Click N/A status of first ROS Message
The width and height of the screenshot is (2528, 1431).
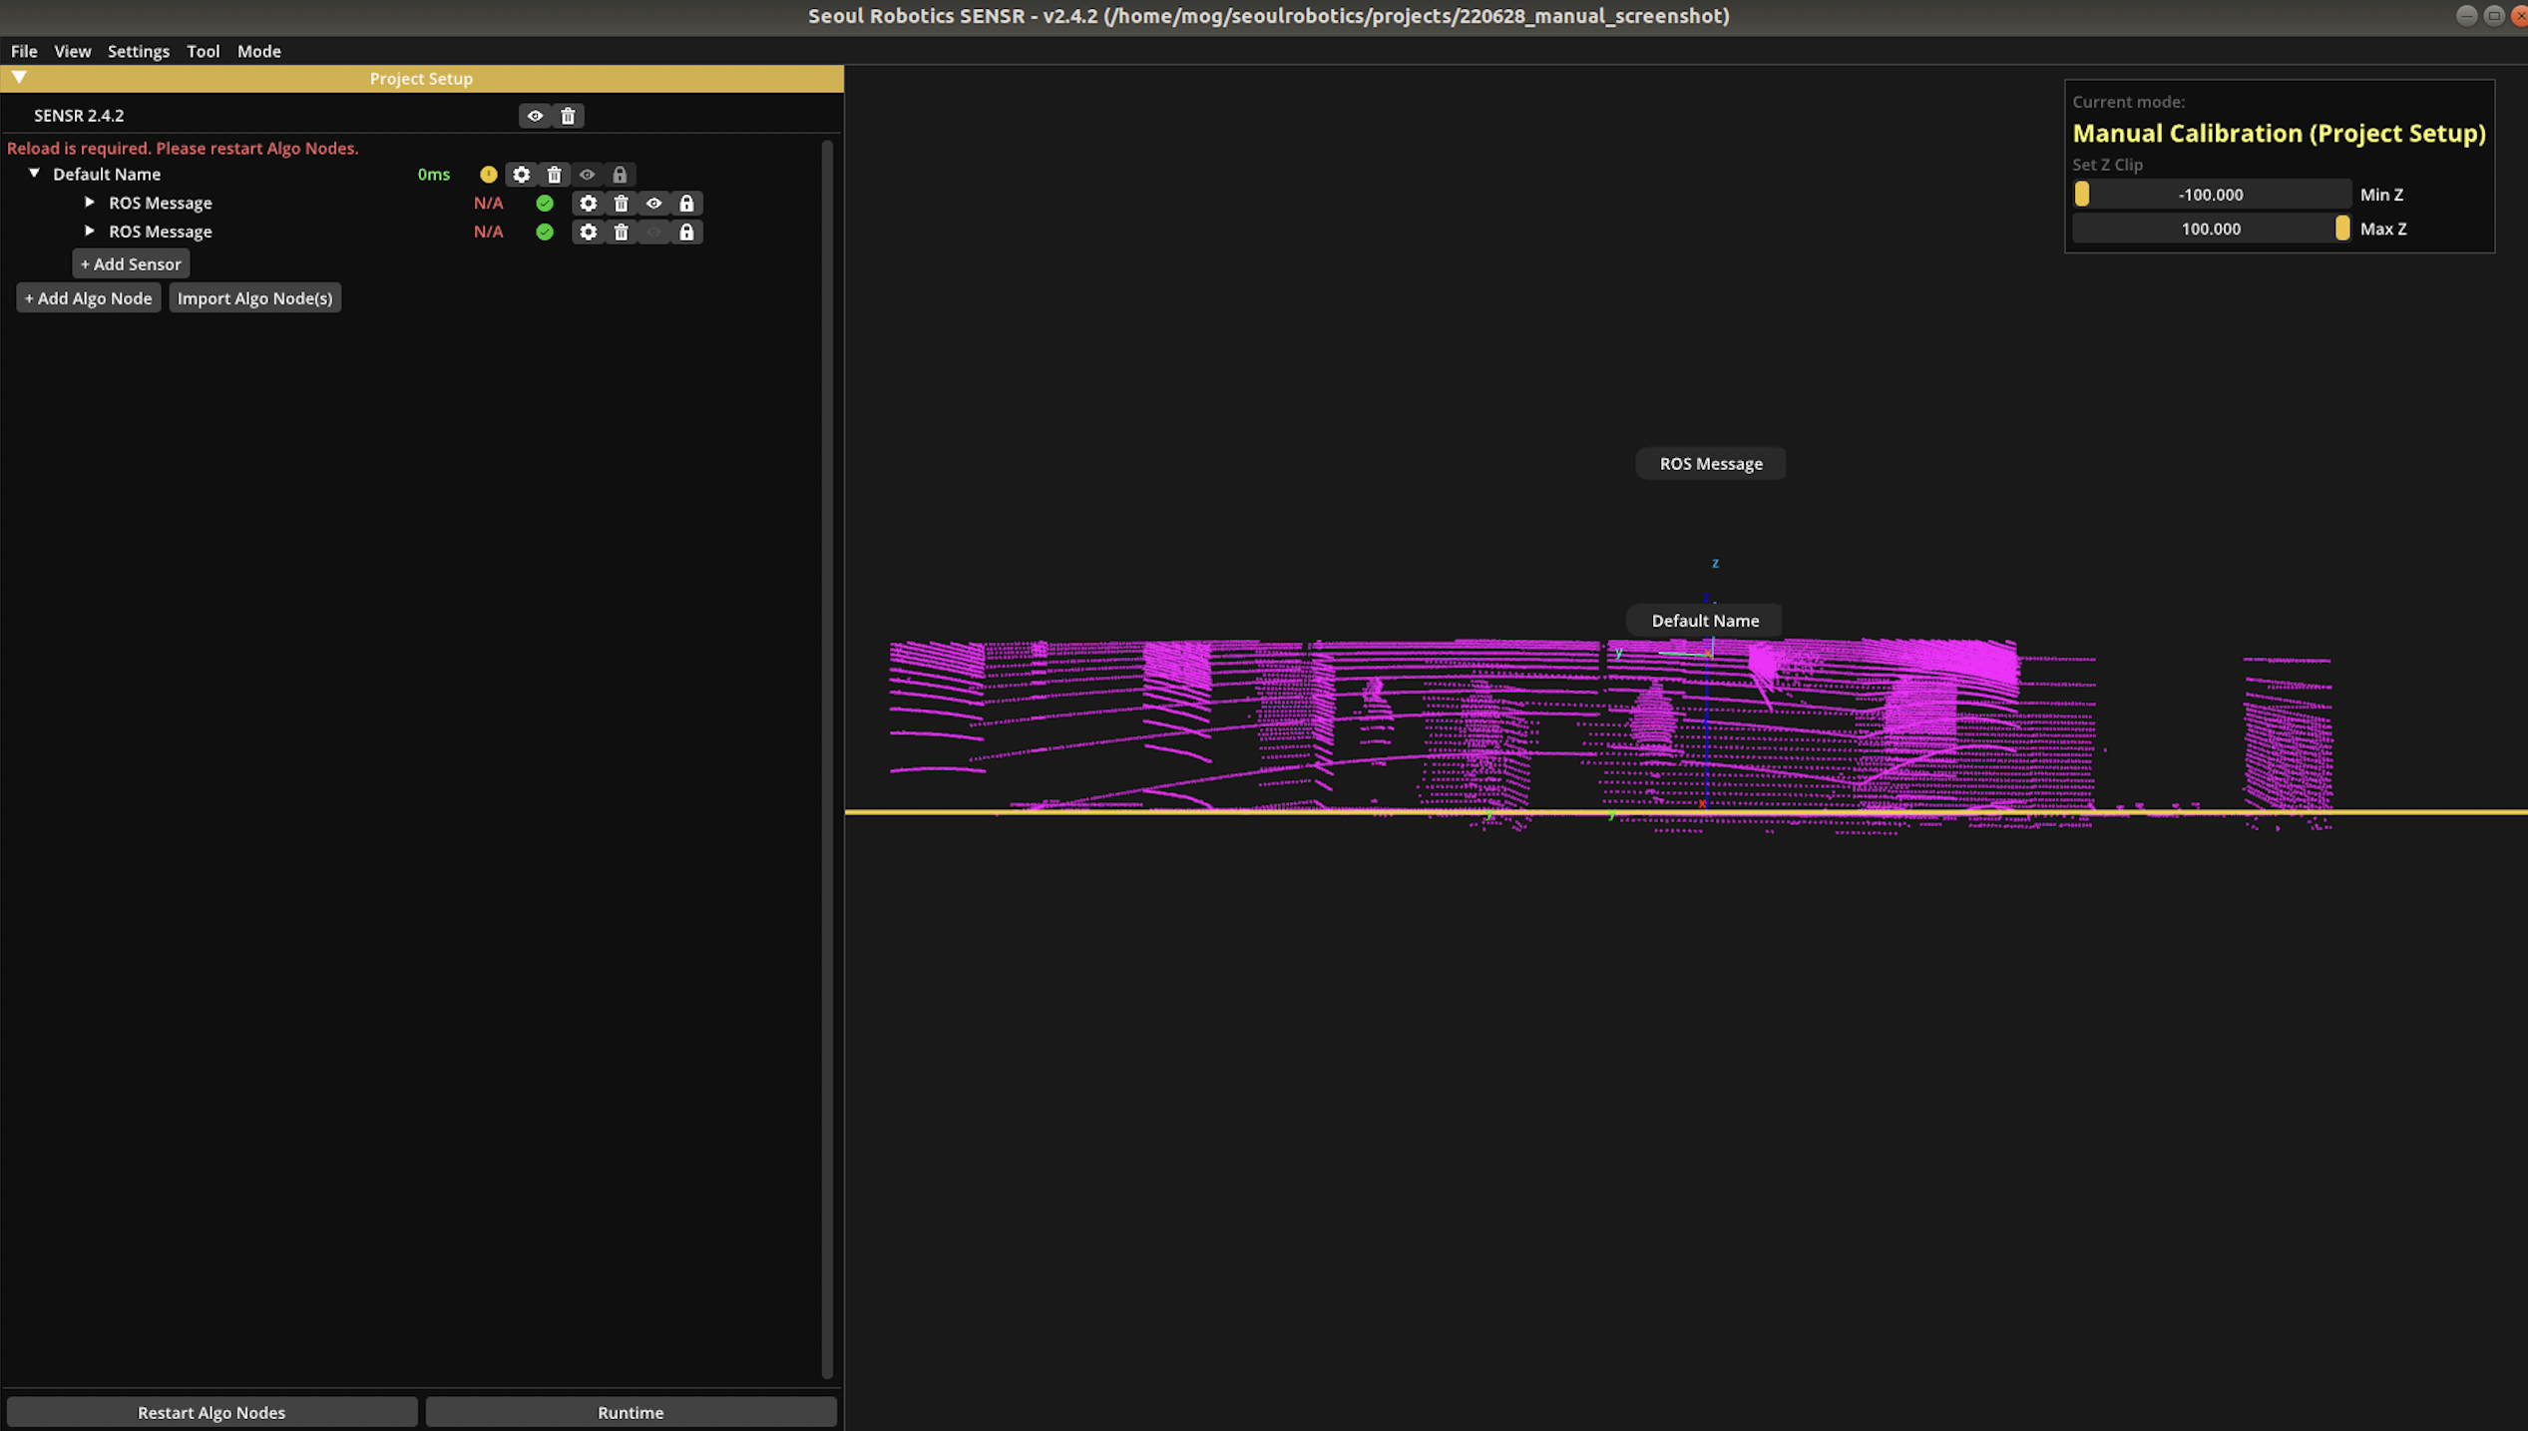[x=488, y=204]
